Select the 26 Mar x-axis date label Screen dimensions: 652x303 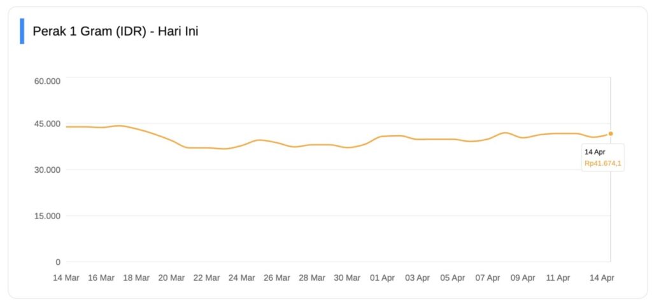(277, 278)
